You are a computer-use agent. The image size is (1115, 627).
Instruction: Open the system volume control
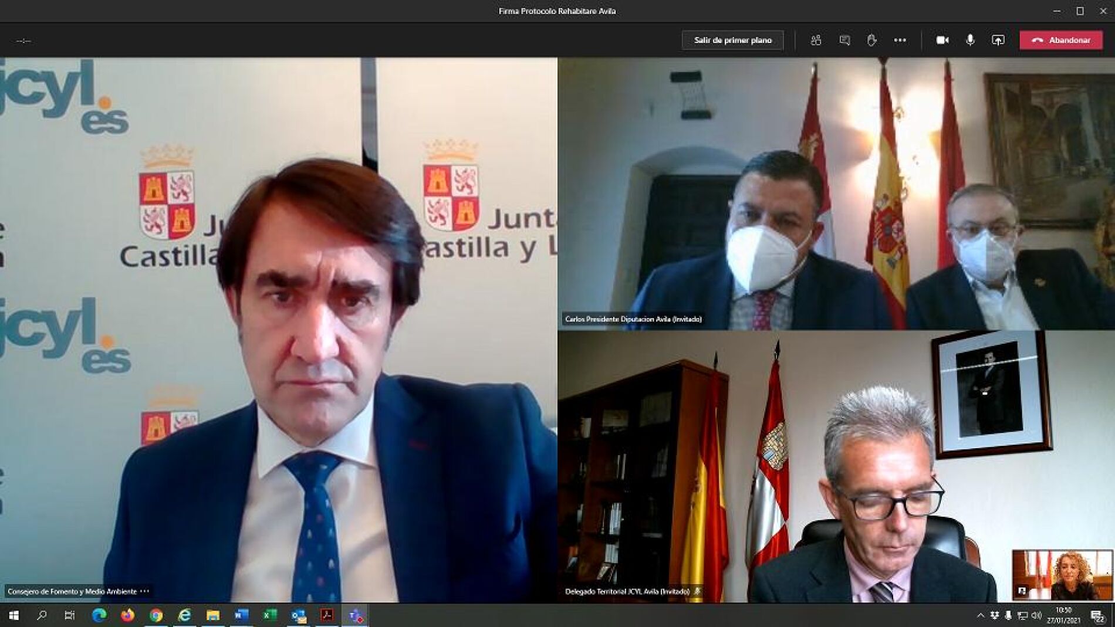point(1036,615)
